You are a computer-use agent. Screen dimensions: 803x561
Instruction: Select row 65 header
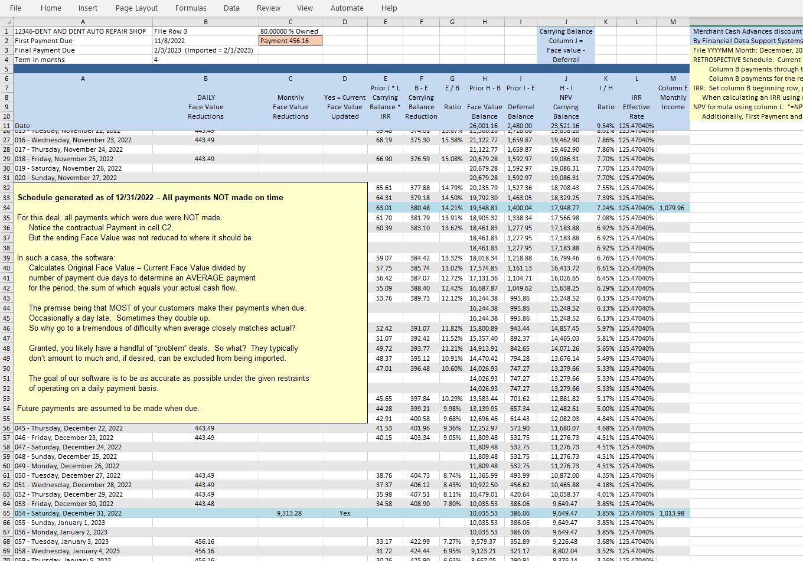6,513
